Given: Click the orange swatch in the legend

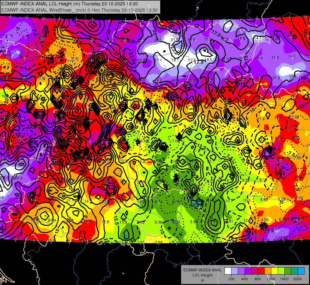Looking at the screenshot, I should 268,271.
